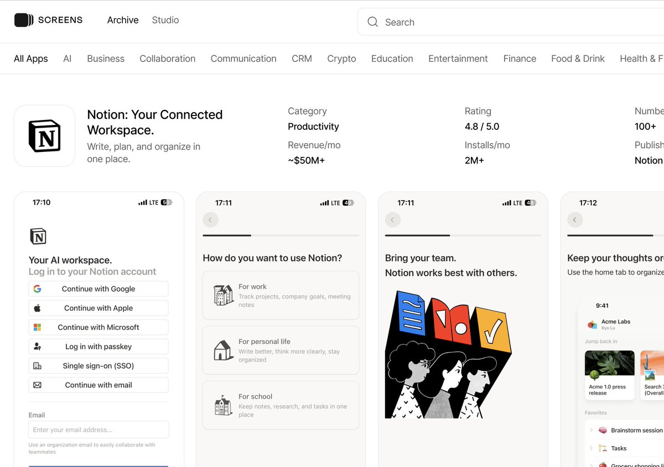Click Continue with Google button
The image size is (664, 467).
point(98,288)
